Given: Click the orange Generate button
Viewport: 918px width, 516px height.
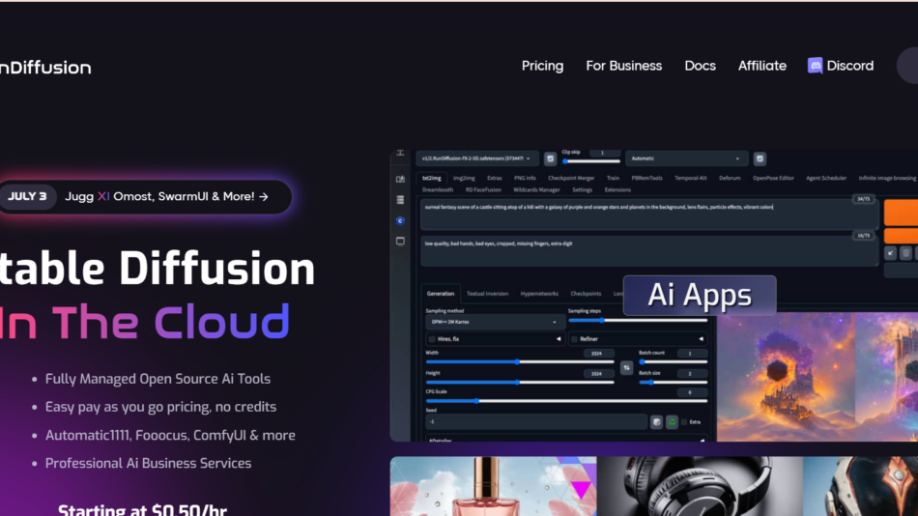Looking at the screenshot, I should (x=901, y=212).
